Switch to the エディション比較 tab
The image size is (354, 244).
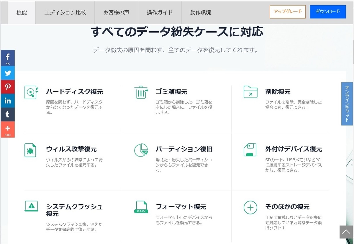(x=65, y=12)
